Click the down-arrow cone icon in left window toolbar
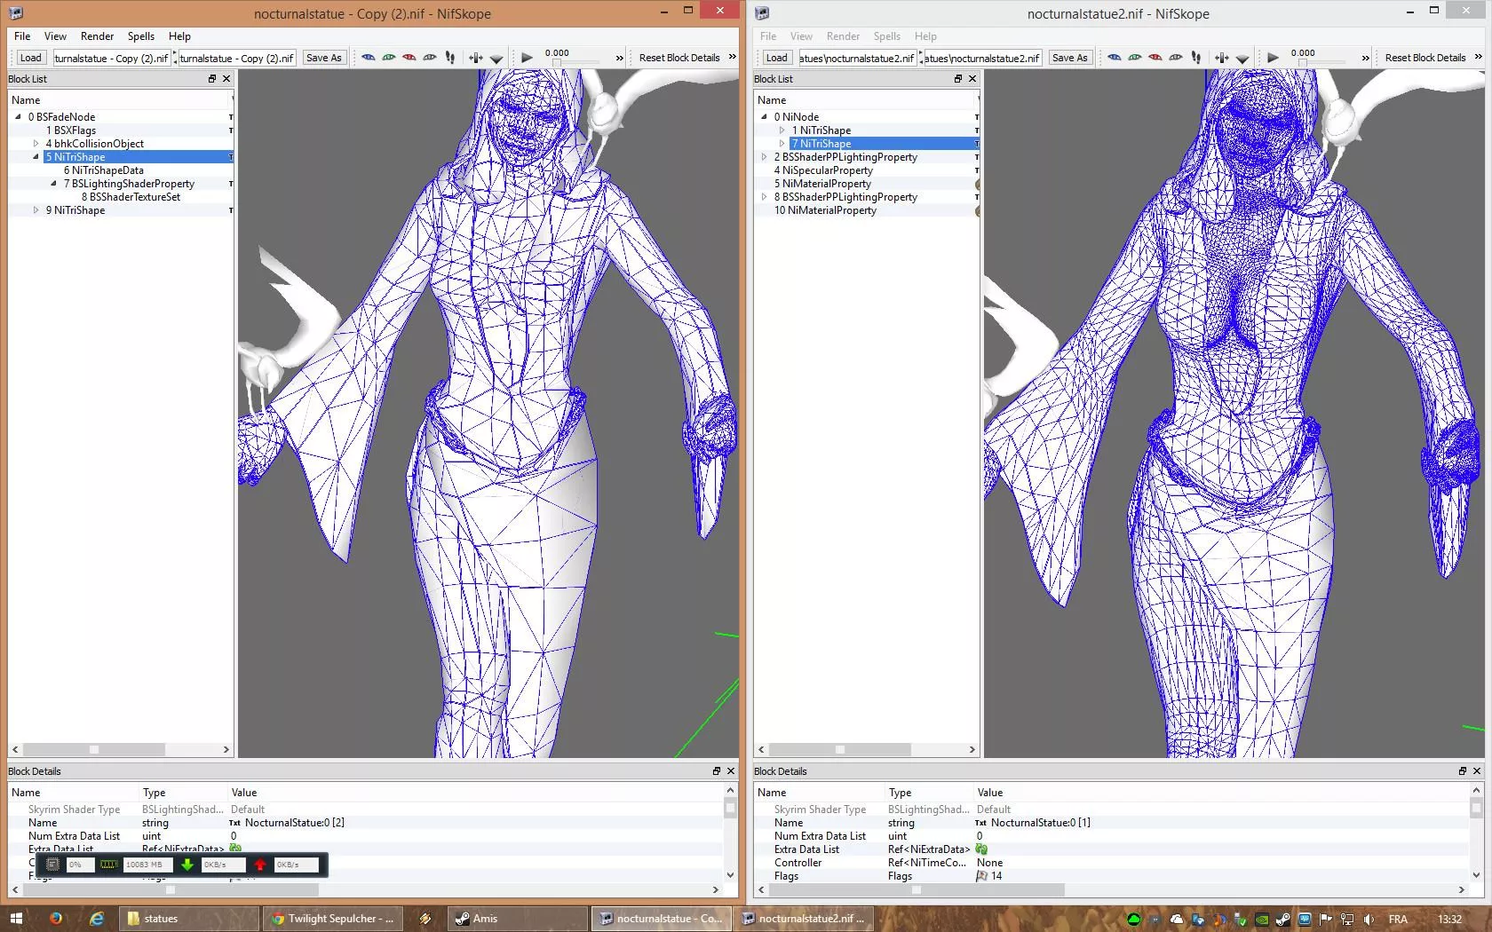 point(496,59)
